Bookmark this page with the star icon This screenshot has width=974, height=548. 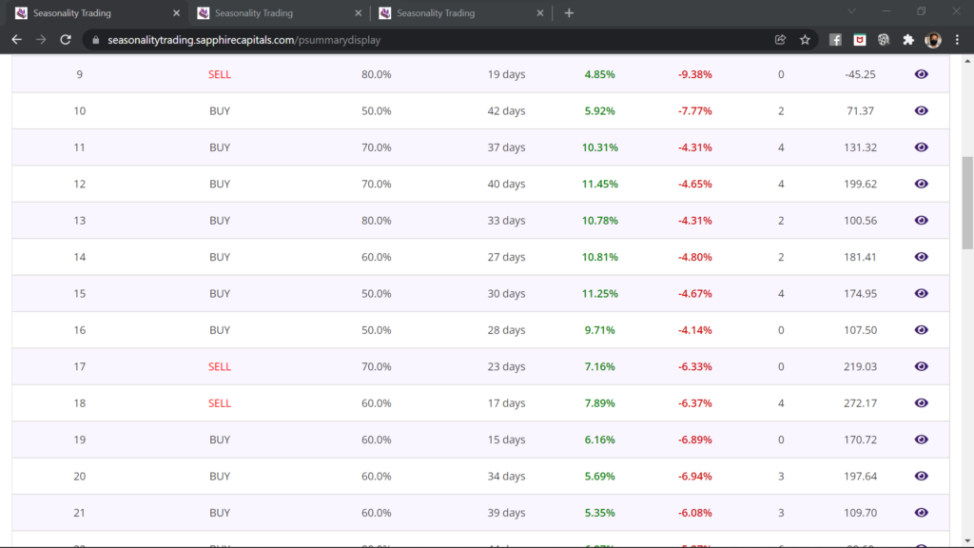click(805, 40)
